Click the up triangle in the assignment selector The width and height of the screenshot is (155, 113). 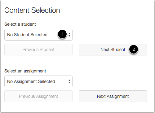coord(69,80)
